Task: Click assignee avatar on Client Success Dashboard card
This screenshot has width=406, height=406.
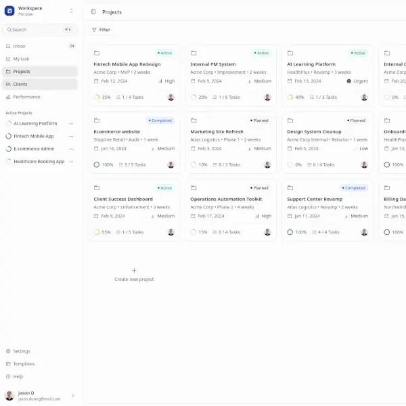Action: 171,232
